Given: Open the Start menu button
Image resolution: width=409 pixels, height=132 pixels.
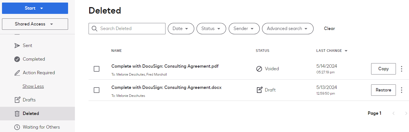Looking at the screenshot, I should [x=35, y=8].
